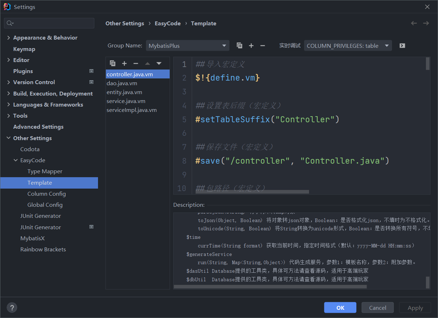Add a new template file
Image resolution: width=438 pixels, height=318 pixels.
(x=124, y=63)
